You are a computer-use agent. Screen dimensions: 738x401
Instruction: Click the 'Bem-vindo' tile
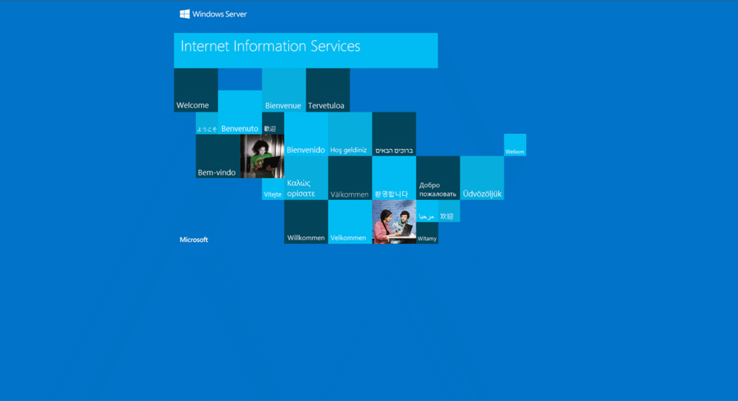[x=218, y=156]
